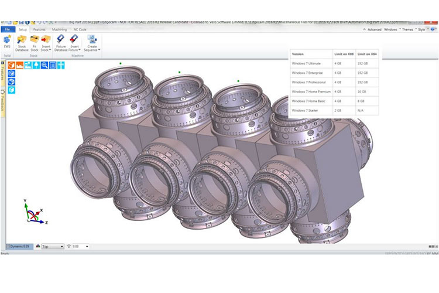
Task: Open the Features side panel tab
Action: [x=2, y=73]
